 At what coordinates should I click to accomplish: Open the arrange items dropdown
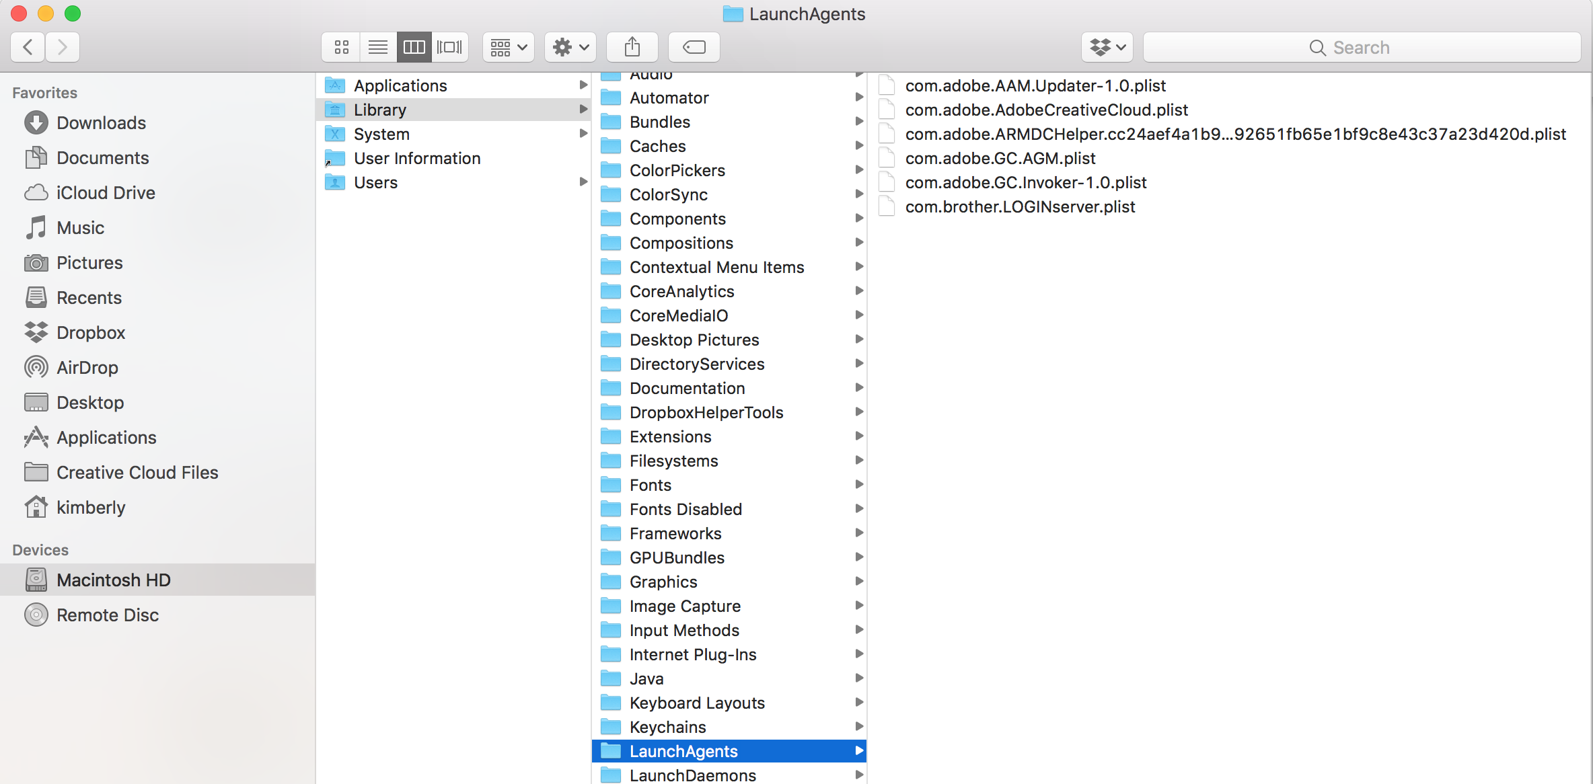[508, 47]
